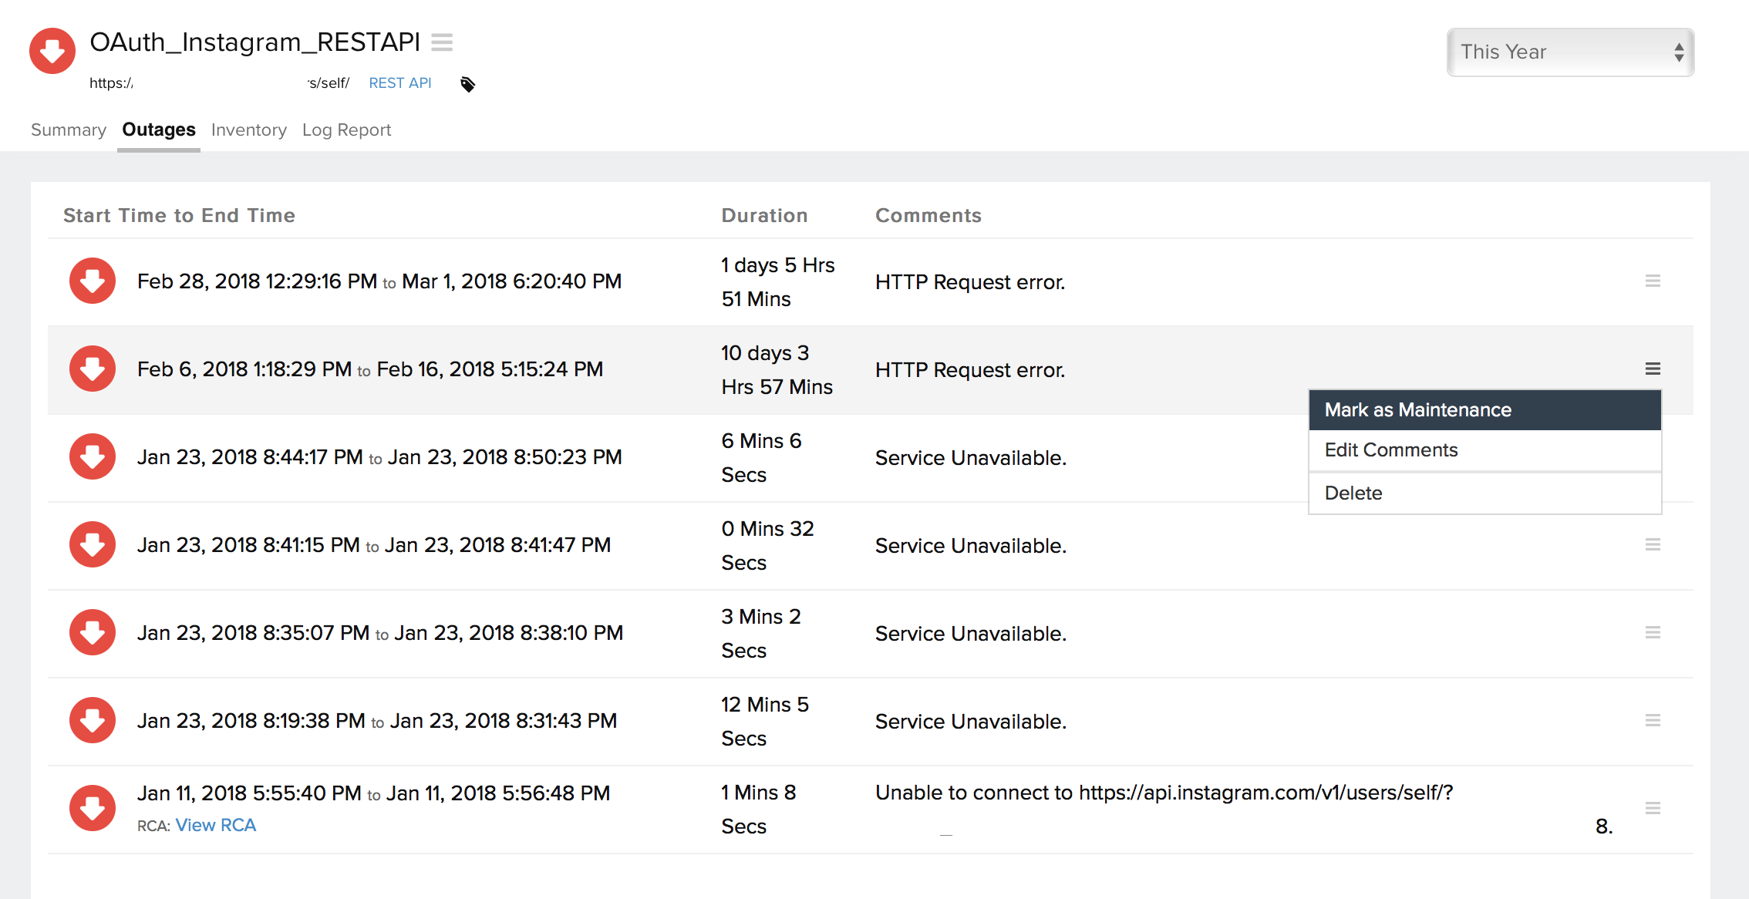This screenshot has width=1749, height=899.
Task: Open the View RCA link
Action: point(215,825)
